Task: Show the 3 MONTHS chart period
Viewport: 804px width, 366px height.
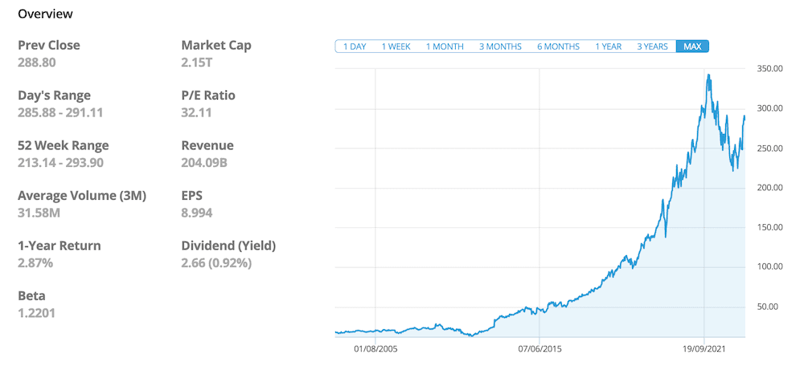Action: (500, 47)
